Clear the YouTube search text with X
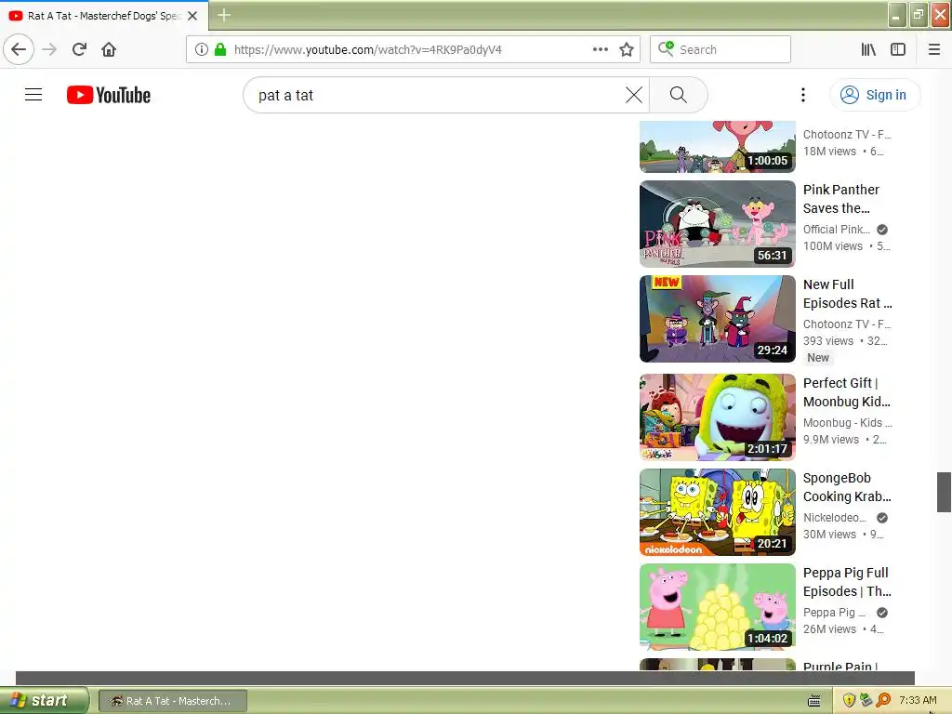952x714 pixels. 634,95
